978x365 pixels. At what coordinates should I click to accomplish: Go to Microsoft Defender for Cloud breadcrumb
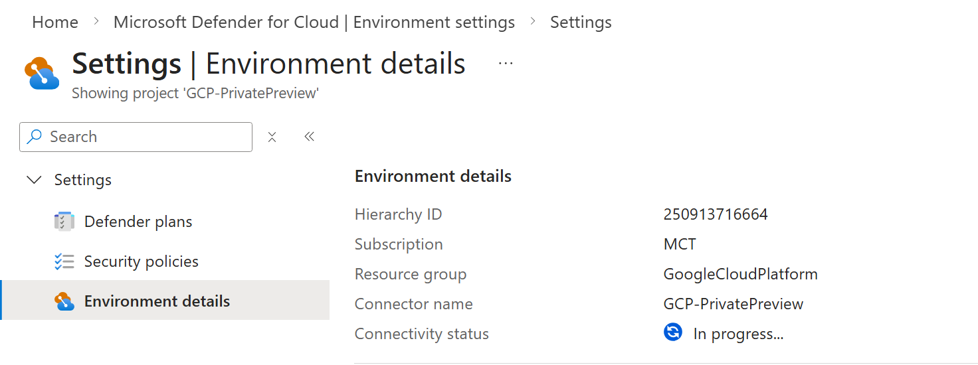tap(314, 23)
